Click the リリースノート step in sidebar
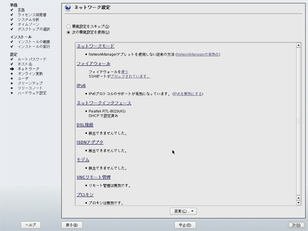Screen dimensions: 308x231 [x=30, y=88]
